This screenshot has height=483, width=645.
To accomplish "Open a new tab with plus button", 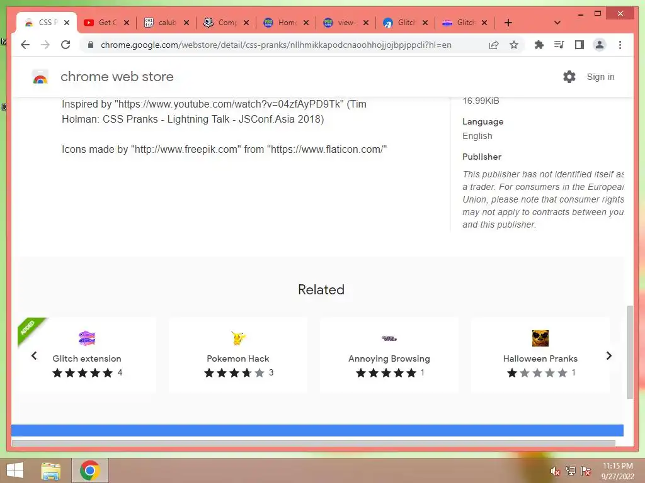I will tap(508, 23).
